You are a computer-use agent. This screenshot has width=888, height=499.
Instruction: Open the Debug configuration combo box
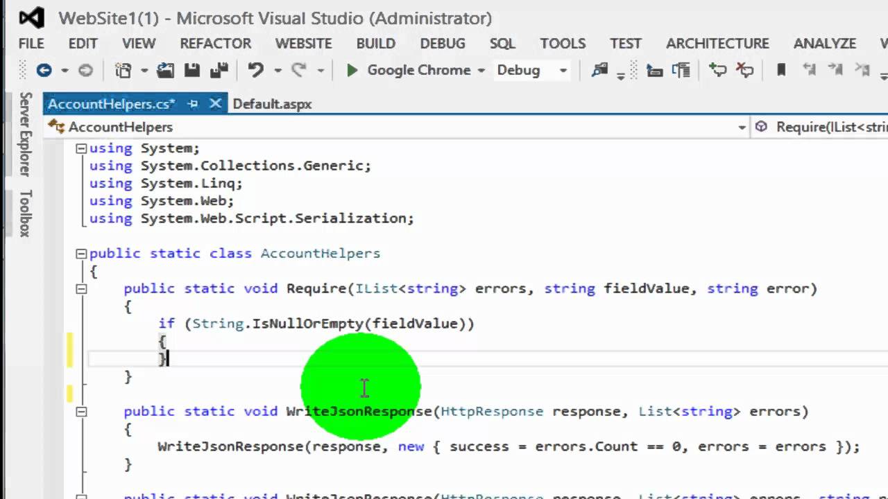pyautogui.click(x=532, y=70)
